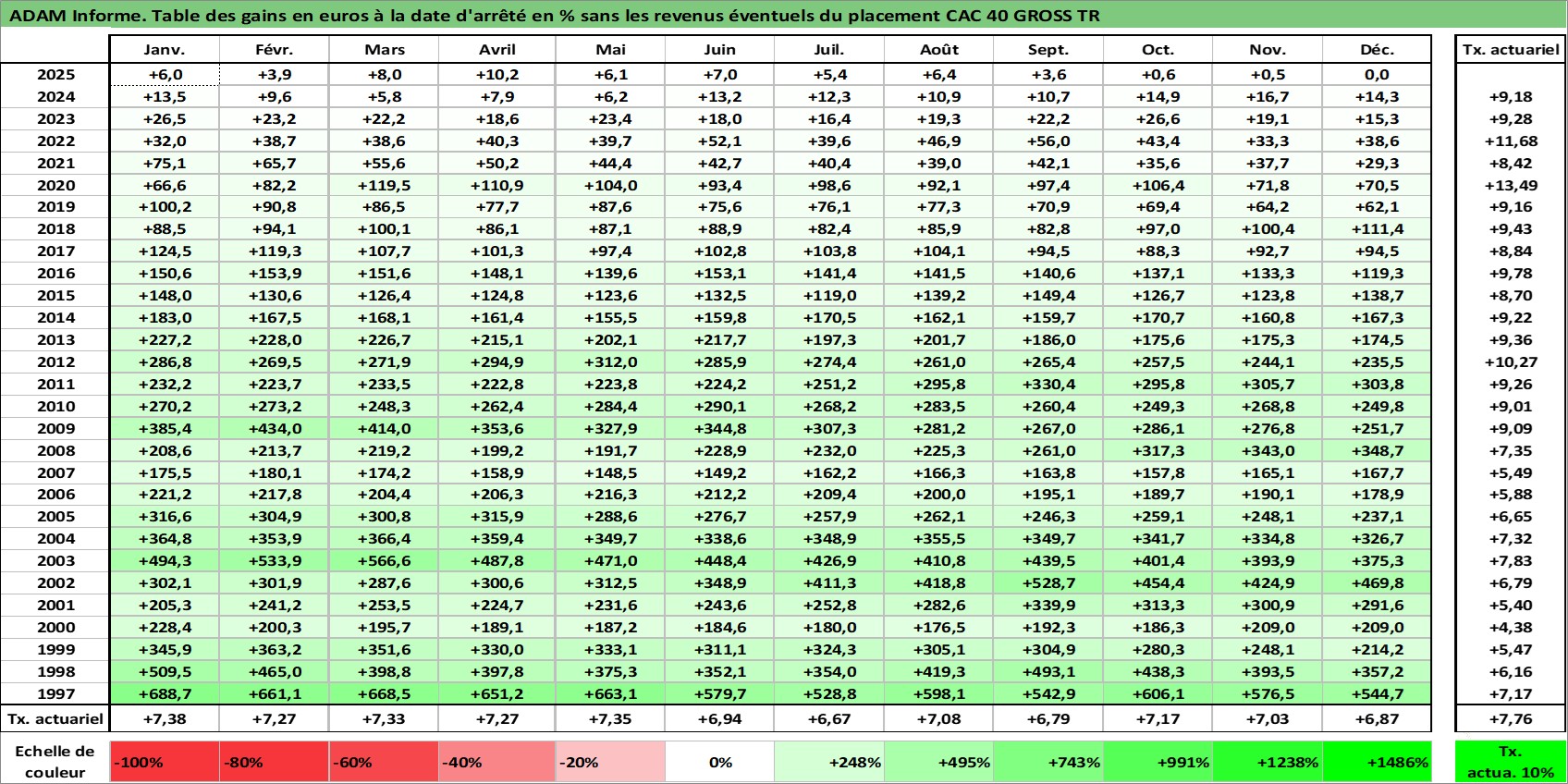Select the Mai column header
The image size is (1568, 784).
(610, 50)
